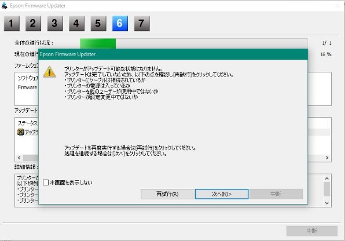Click step 5 indicator
Screen dimensions: 345x241
point(98,23)
